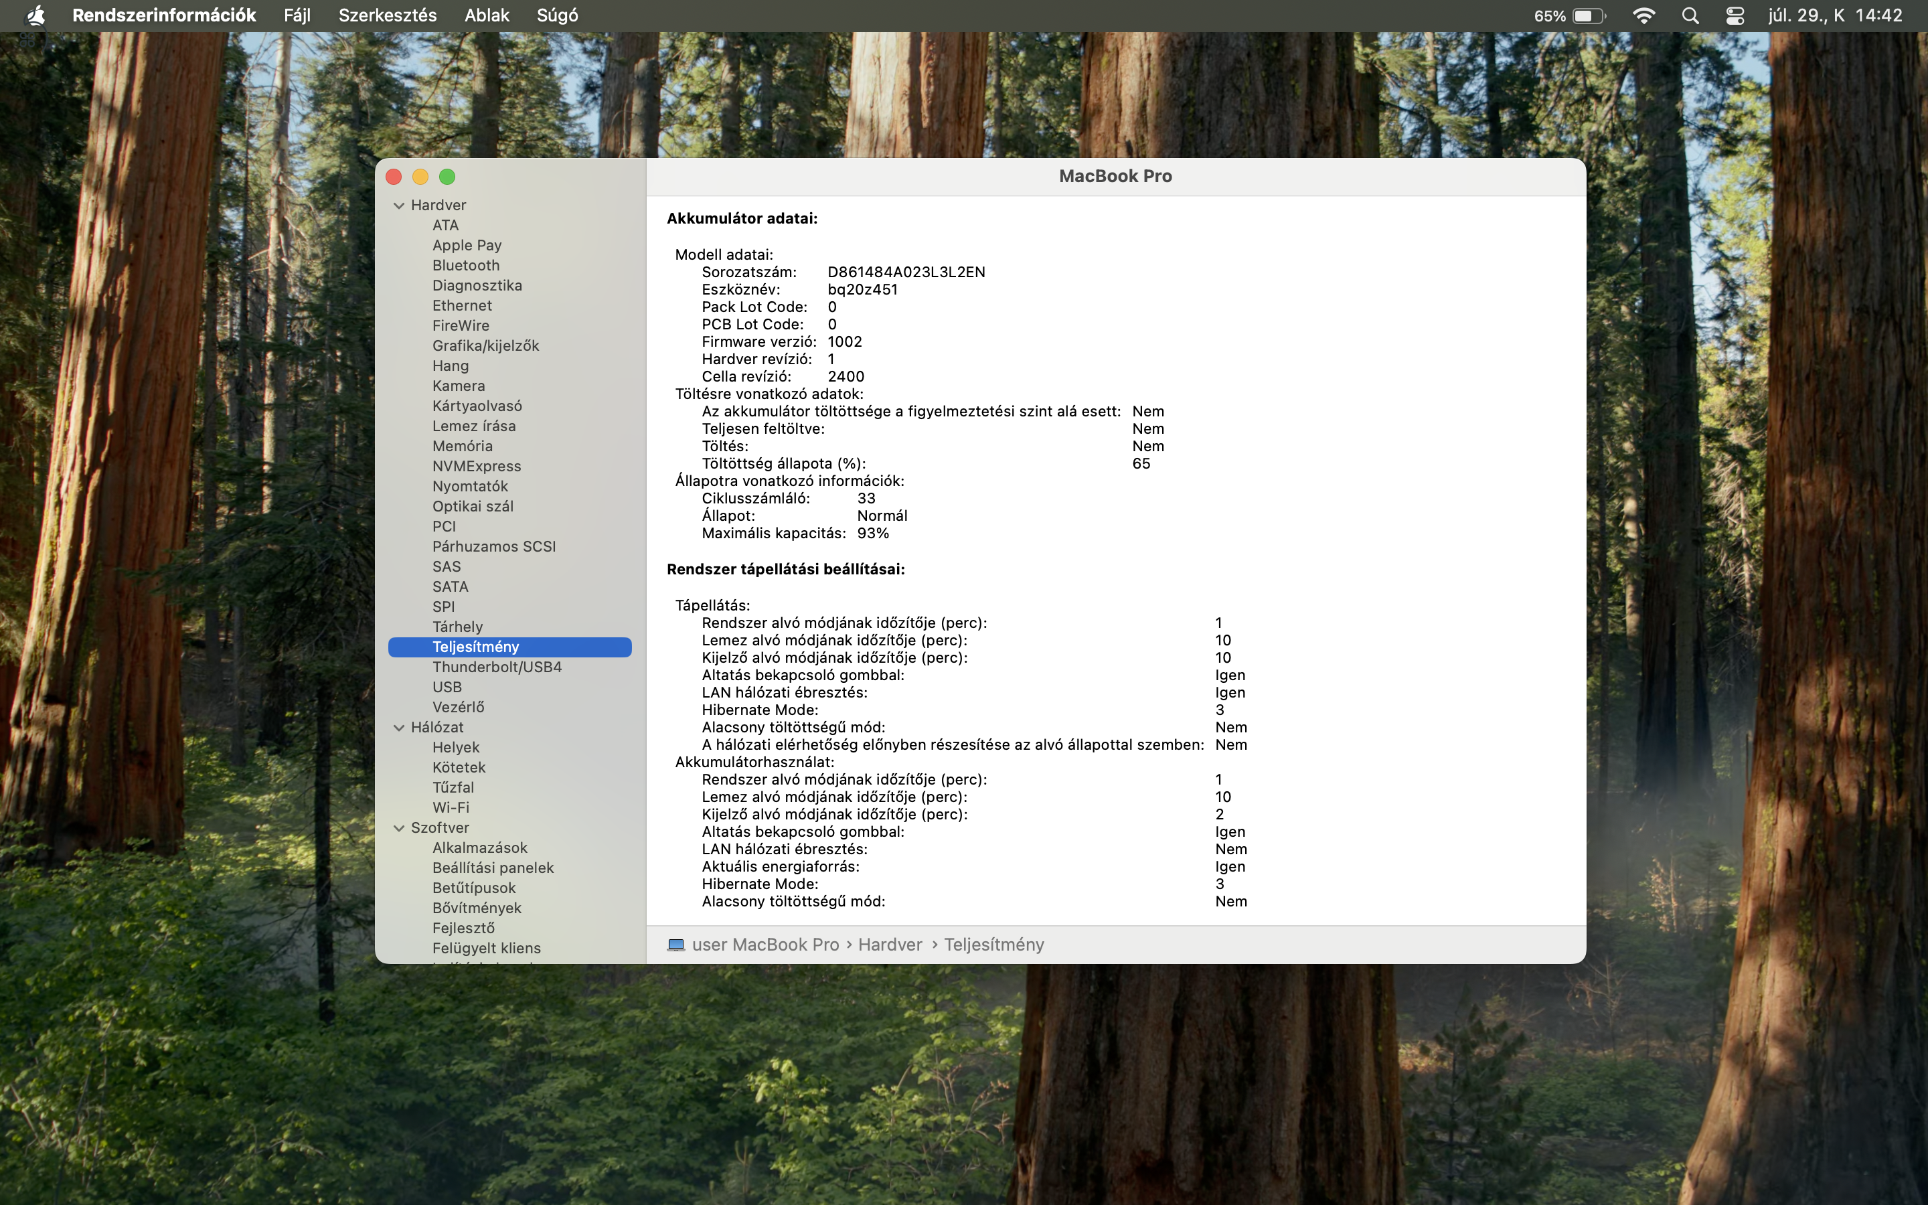This screenshot has width=1928, height=1205.
Task: Click the serial number D861484A023L3L2EN
Action: click(906, 272)
